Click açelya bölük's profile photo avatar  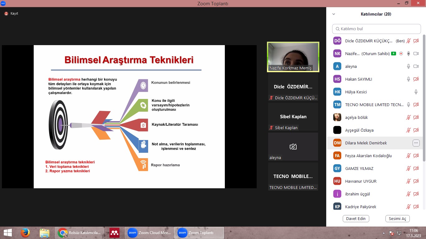(337, 117)
